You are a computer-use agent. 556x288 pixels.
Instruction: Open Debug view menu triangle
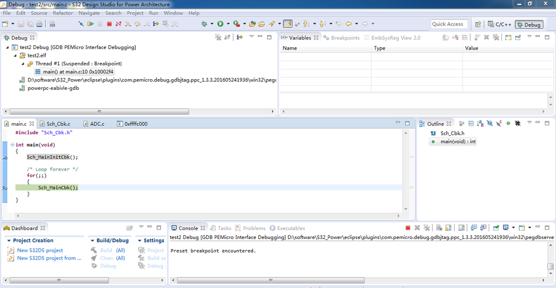(x=252, y=36)
